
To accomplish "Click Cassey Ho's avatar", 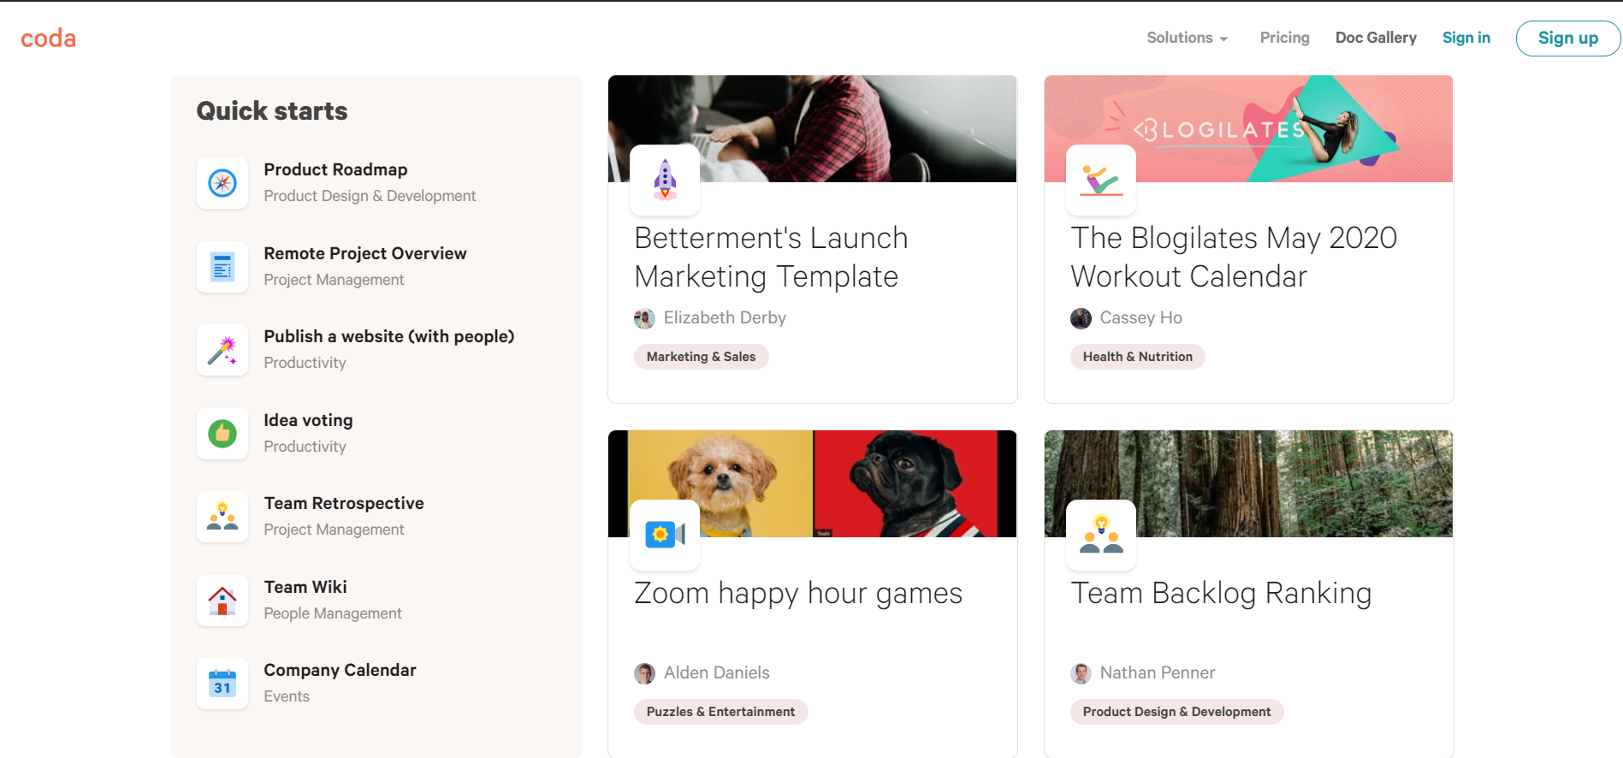I will [x=1081, y=318].
